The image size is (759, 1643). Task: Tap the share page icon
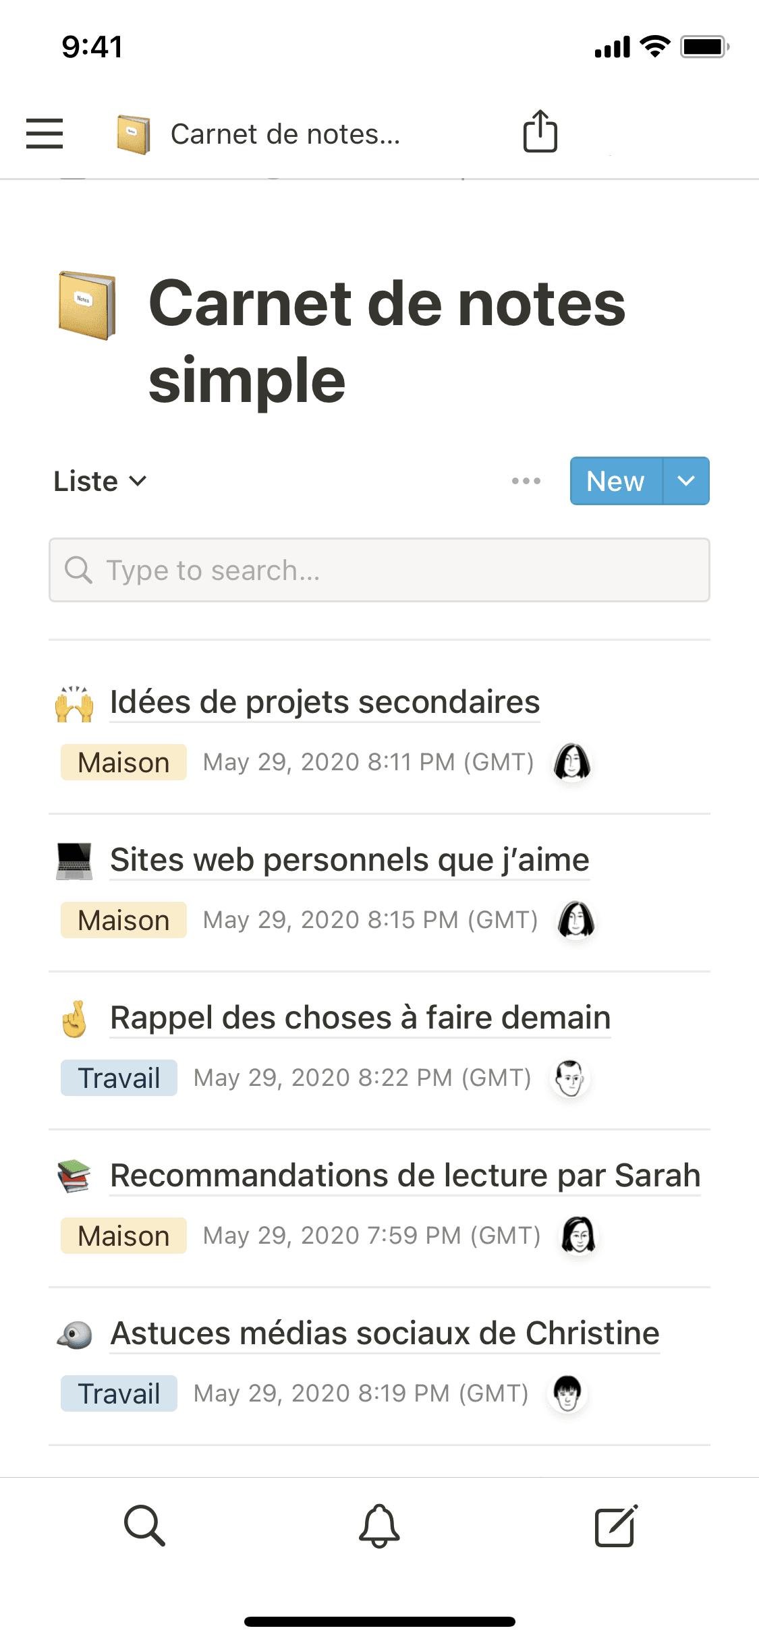540,132
